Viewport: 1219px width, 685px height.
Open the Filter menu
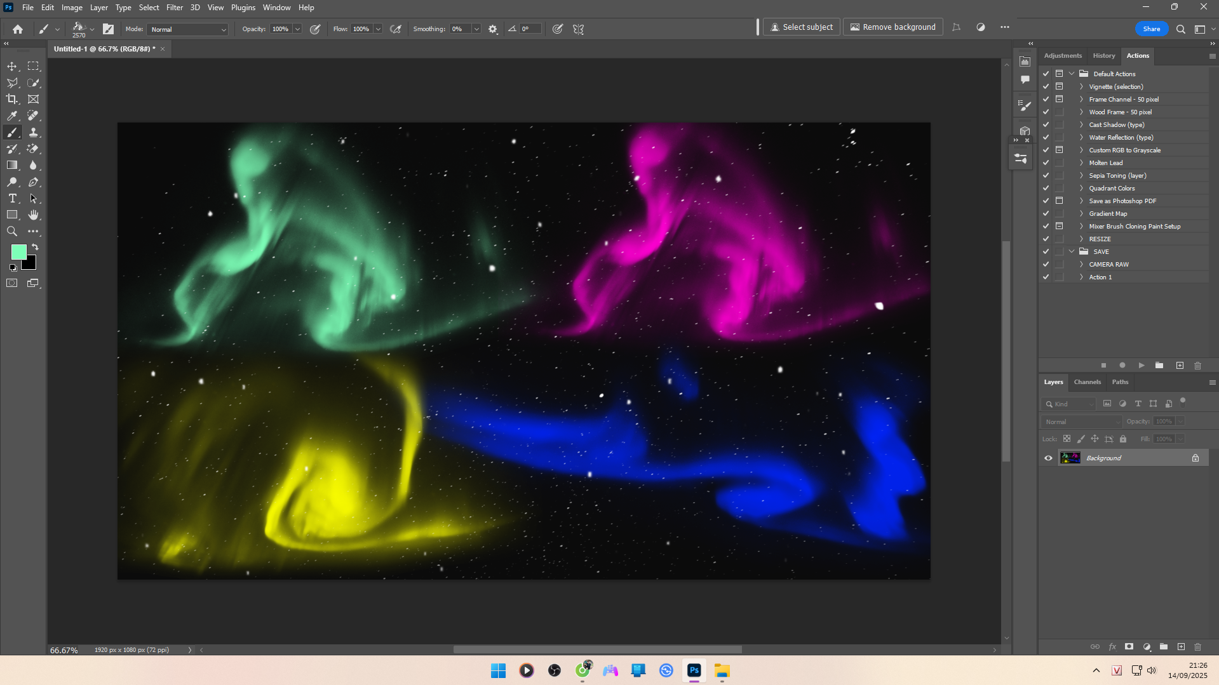point(174,8)
